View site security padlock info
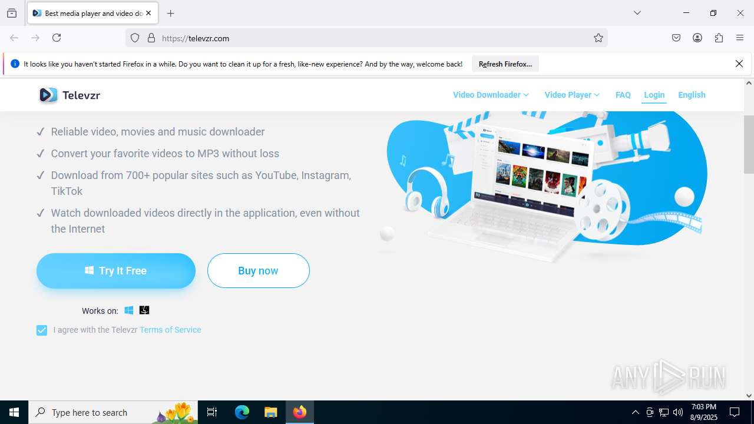The image size is (754, 424). (151, 38)
